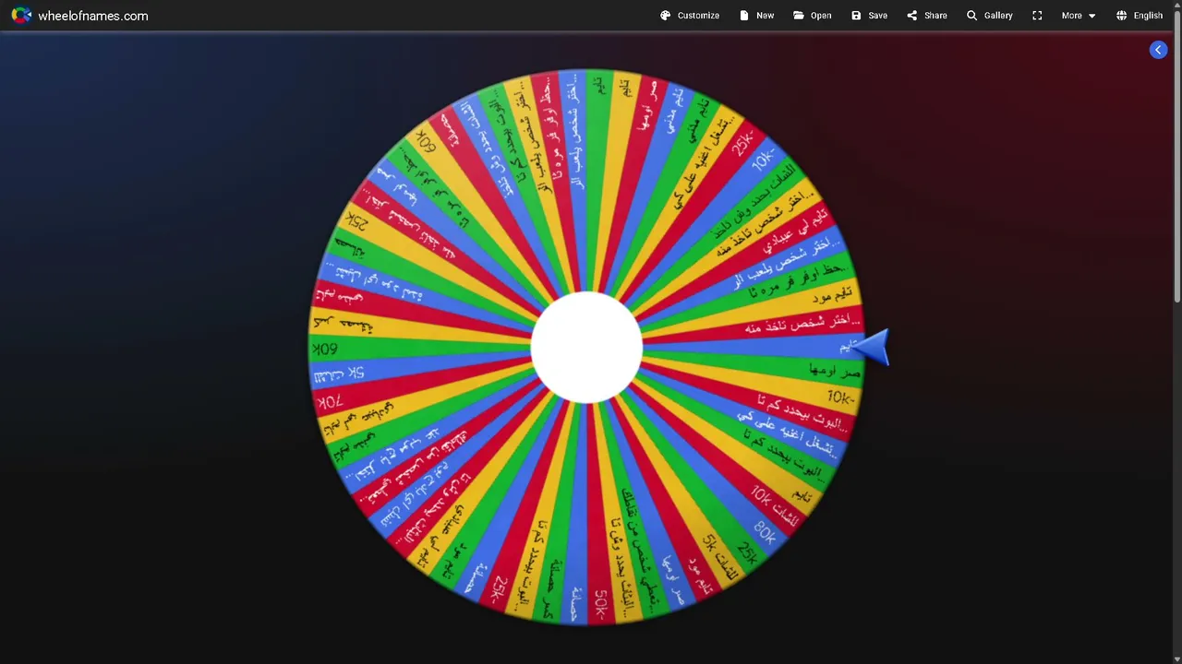
Task: Click the Save disk icon
Action: coord(856,16)
